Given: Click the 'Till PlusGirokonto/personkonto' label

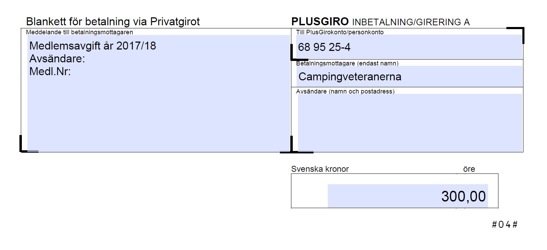Looking at the screenshot, I should pos(340,32).
